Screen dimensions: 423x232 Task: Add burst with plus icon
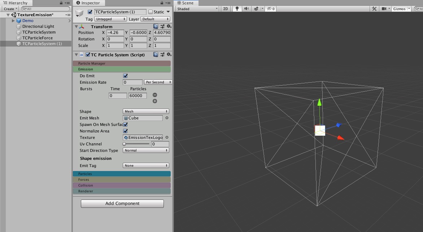[x=155, y=101]
